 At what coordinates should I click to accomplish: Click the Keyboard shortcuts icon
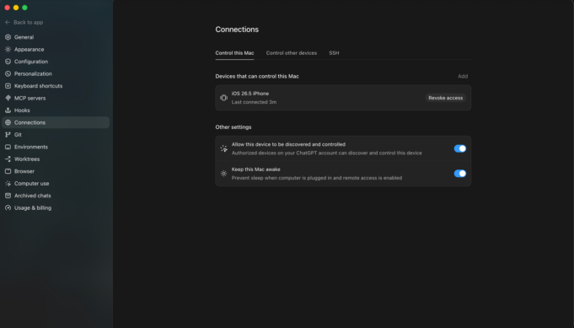pyautogui.click(x=8, y=86)
